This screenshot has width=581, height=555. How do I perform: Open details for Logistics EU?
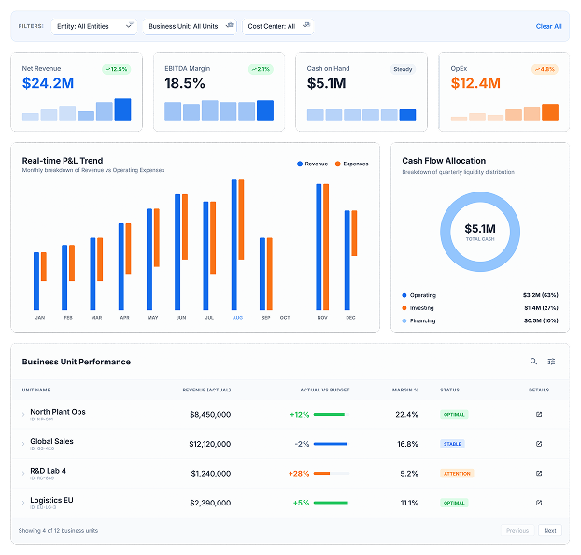[x=539, y=503]
